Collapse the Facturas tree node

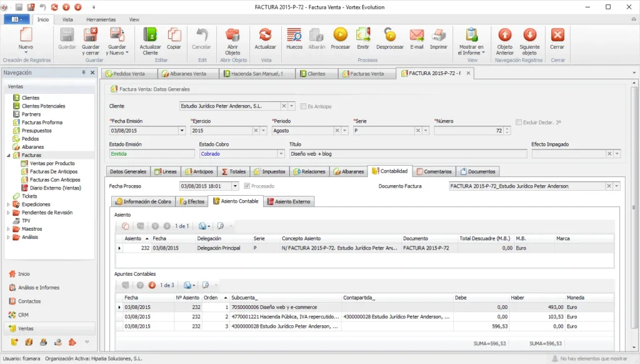click(8, 155)
